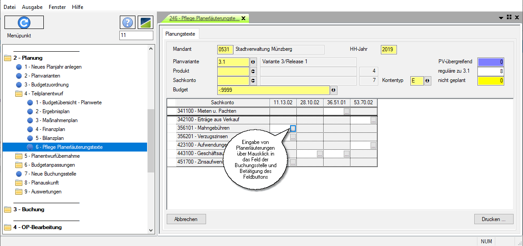Image resolution: width=523 pixels, height=246 pixels.
Task: Click the Drucken button
Action: point(493,219)
